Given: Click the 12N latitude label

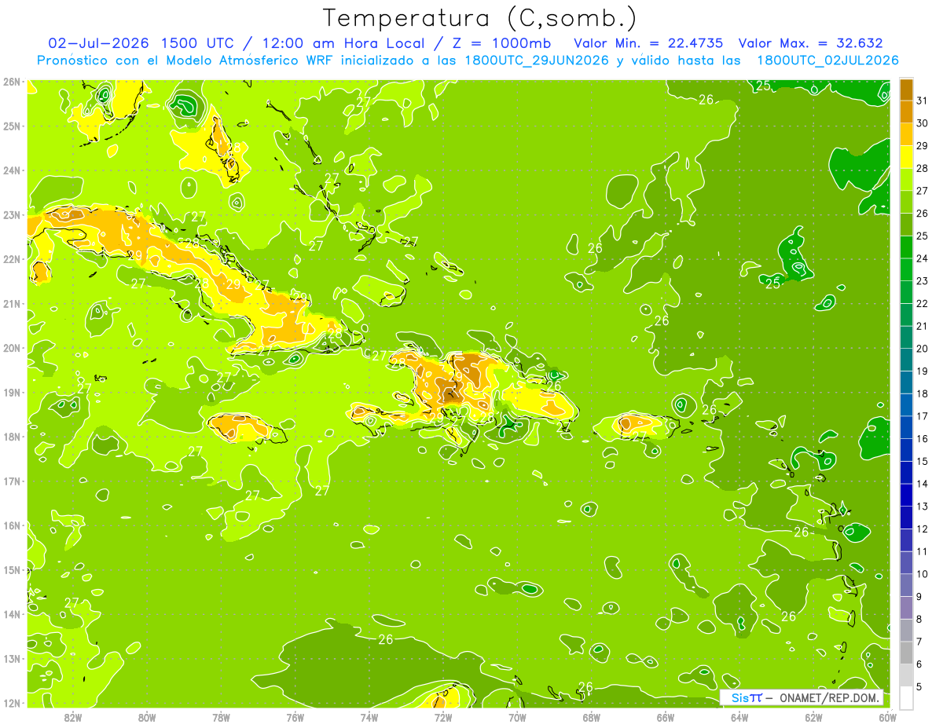Looking at the screenshot, I should click(12, 703).
